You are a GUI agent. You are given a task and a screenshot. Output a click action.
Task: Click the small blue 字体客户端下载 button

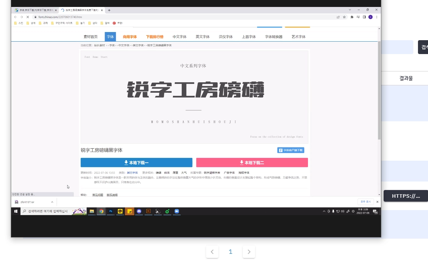pyautogui.click(x=291, y=150)
